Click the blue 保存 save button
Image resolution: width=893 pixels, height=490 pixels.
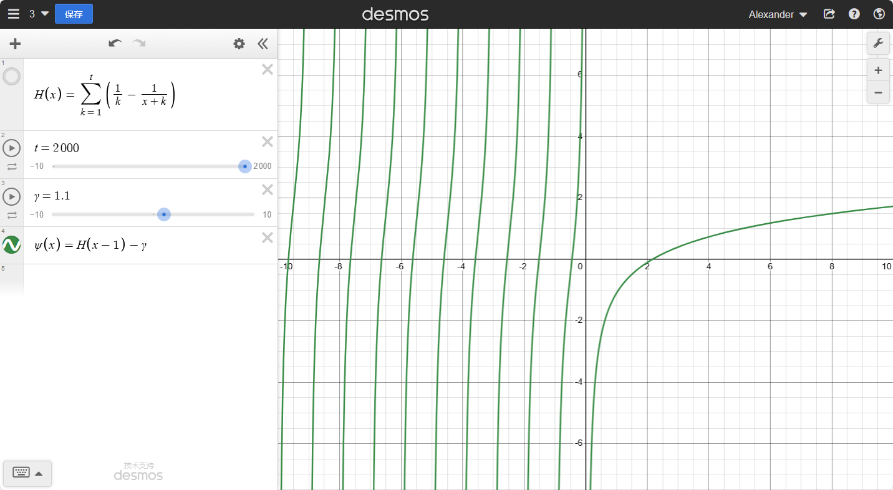(x=74, y=14)
